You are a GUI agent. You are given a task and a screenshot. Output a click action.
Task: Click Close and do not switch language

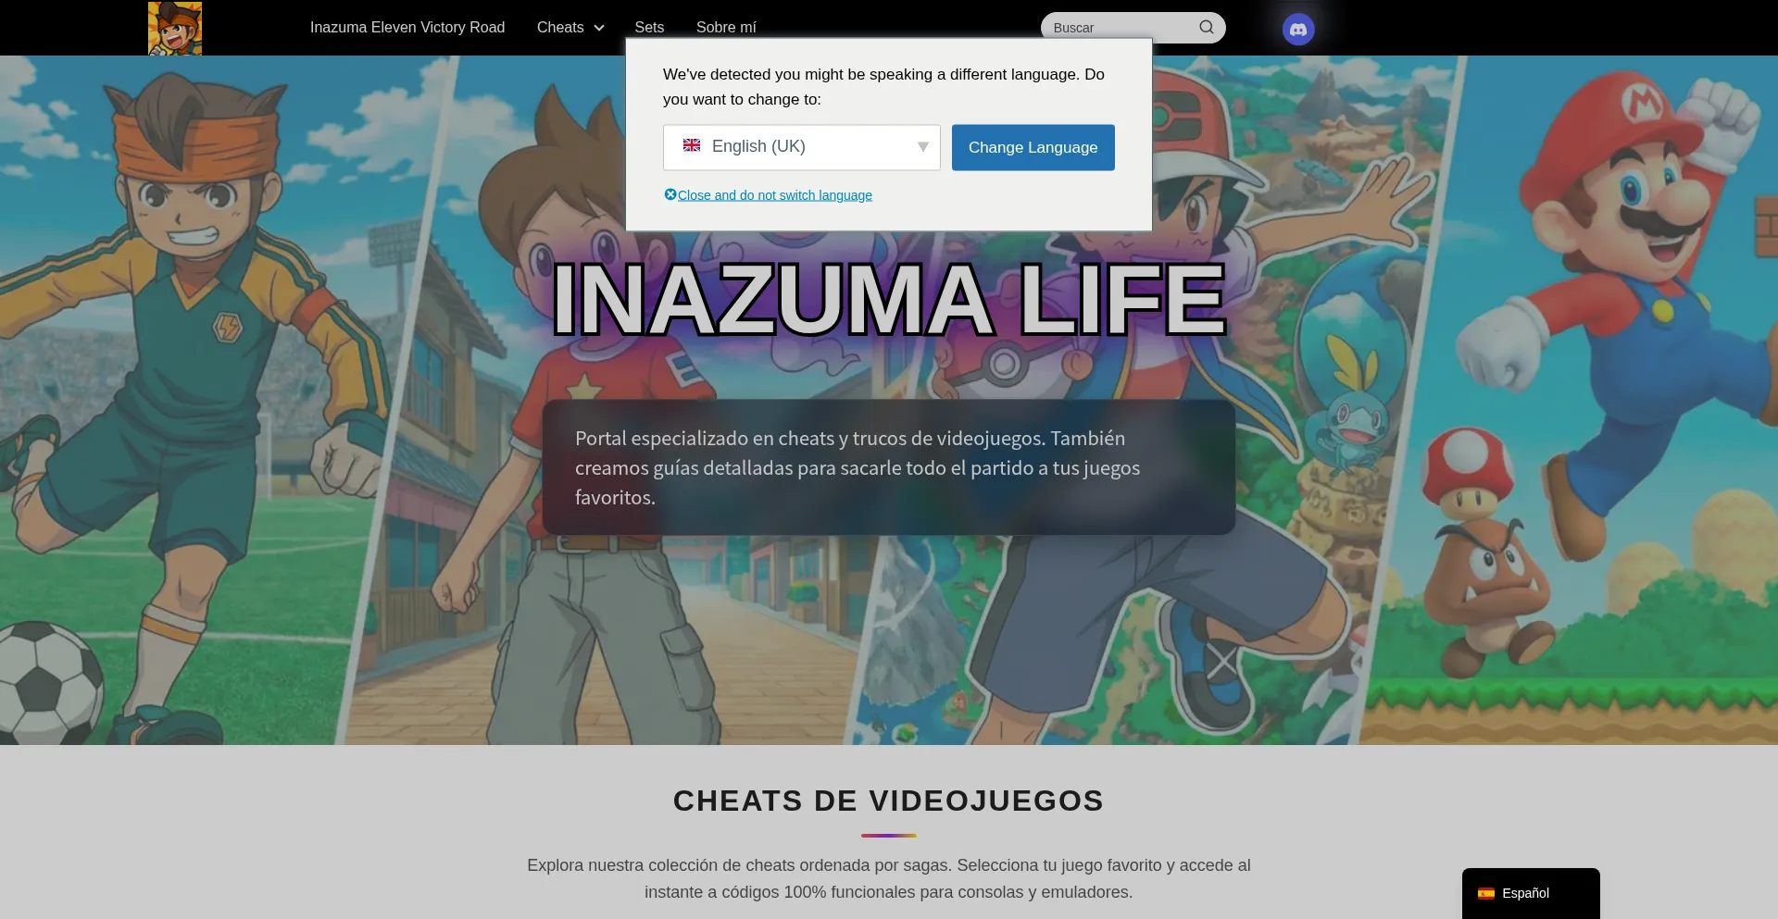(775, 195)
